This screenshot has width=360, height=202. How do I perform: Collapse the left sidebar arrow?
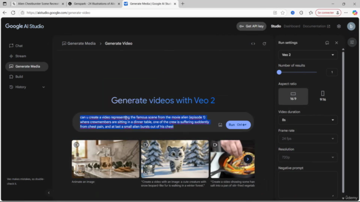click(x=49, y=192)
